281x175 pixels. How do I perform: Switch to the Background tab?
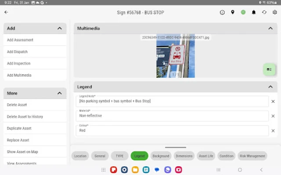click(161, 156)
